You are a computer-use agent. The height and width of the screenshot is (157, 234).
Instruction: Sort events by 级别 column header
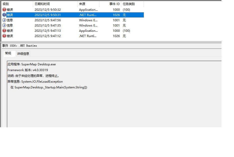[17, 4]
